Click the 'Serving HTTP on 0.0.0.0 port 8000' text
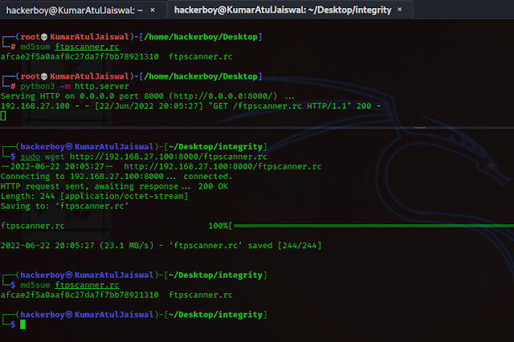Image resolution: width=514 pixels, height=342 pixels. [82, 96]
